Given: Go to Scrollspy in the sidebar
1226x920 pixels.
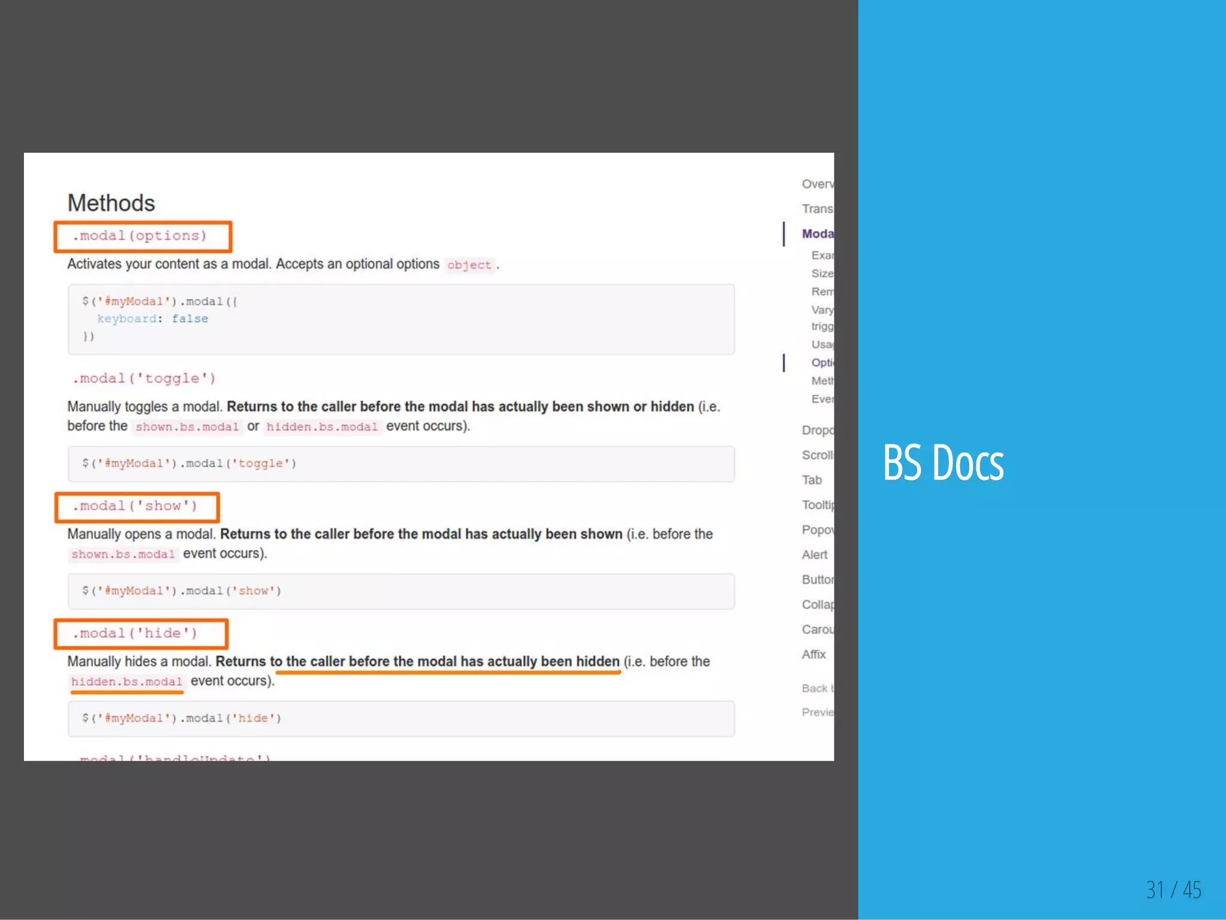Looking at the screenshot, I should coord(817,455).
